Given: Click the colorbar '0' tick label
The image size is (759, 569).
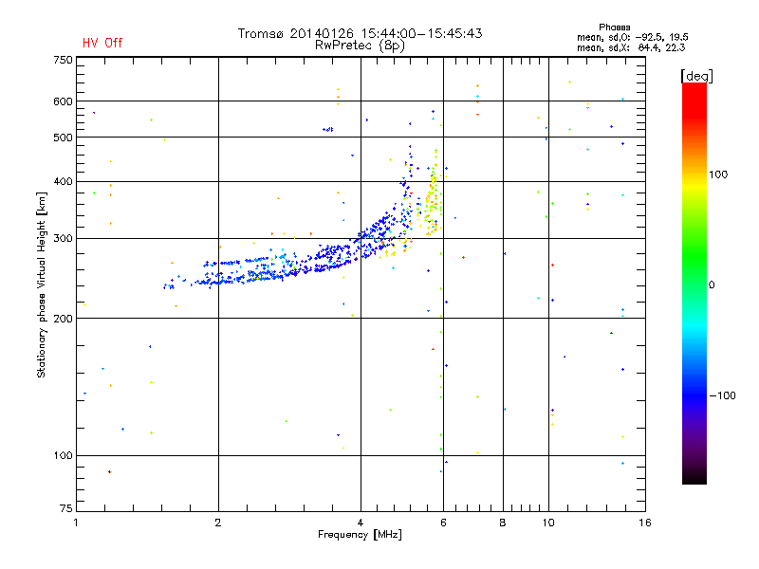Looking at the screenshot, I should [x=712, y=285].
